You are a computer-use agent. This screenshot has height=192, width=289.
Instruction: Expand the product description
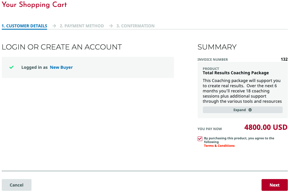click(242, 110)
